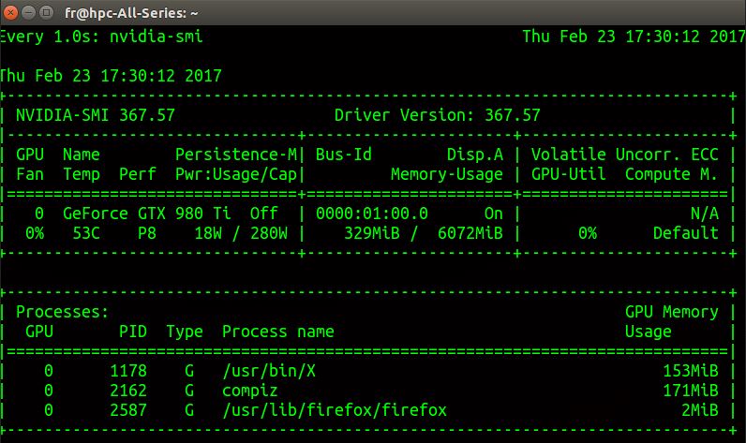This screenshot has height=443, width=746.
Task: Click the temperature value '53C'
Action: (x=86, y=233)
